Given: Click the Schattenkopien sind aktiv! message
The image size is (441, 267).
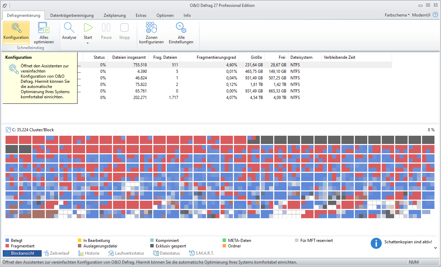Looking at the screenshot, I should 408,242.
